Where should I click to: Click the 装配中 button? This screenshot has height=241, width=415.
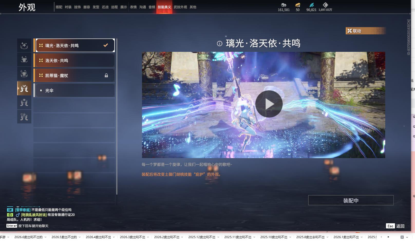[x=351, y=200]
